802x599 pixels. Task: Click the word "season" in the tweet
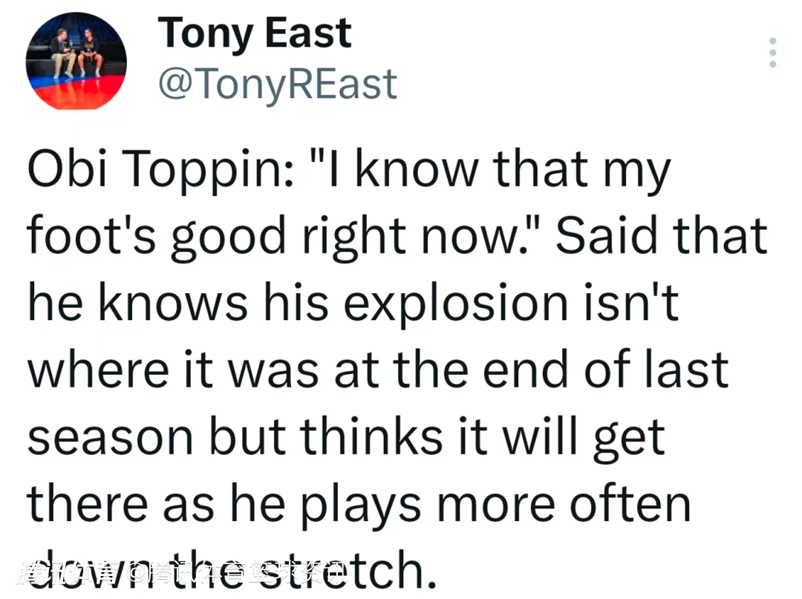(x=110, y=436)
